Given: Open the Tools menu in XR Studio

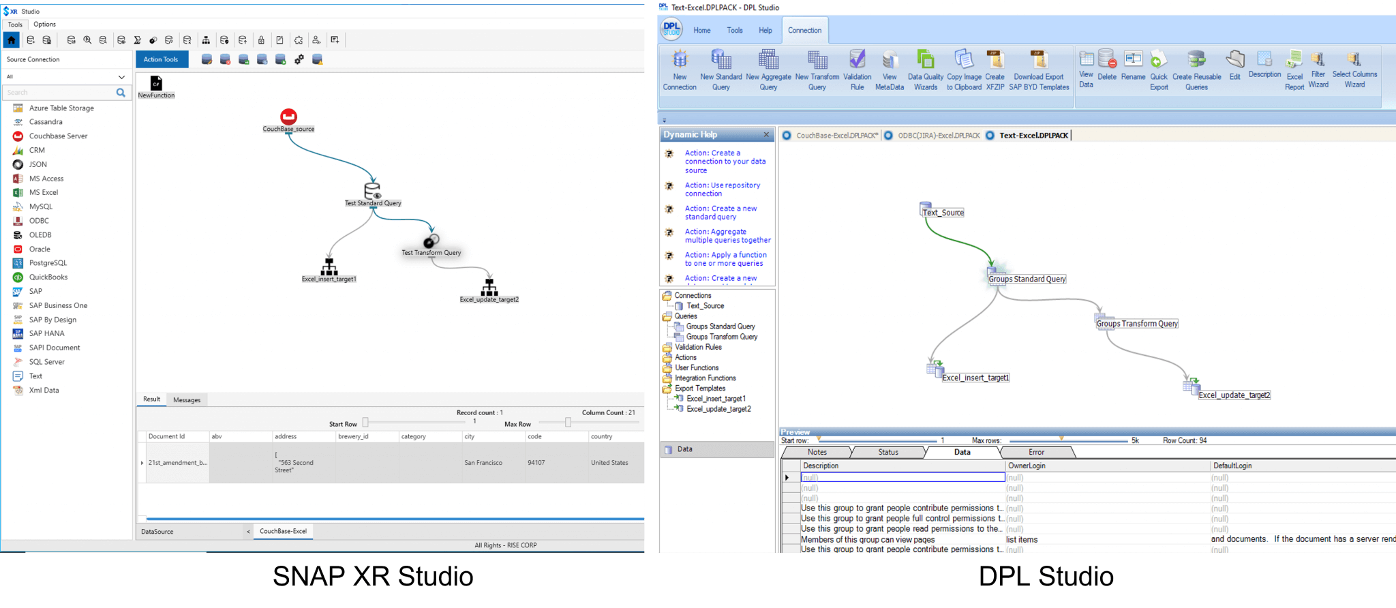Looking at the screenshot, I should click(15, 25).
